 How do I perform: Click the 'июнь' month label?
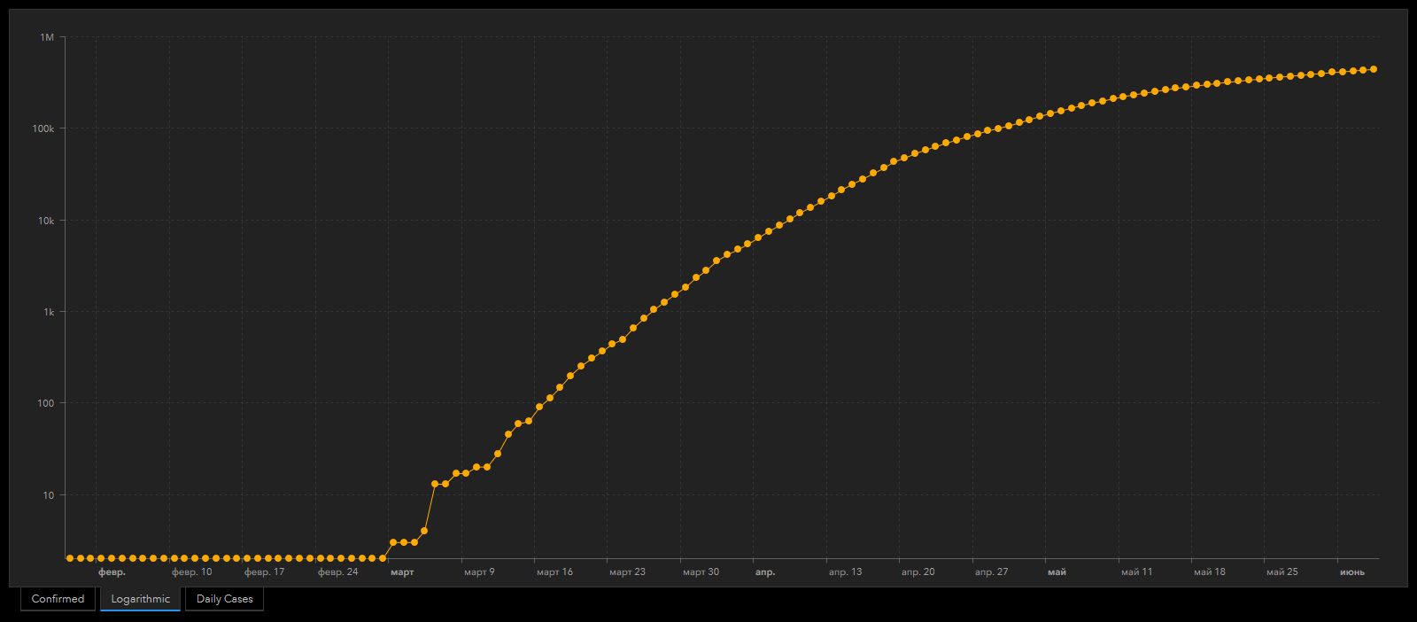[x=1352, y=572]
